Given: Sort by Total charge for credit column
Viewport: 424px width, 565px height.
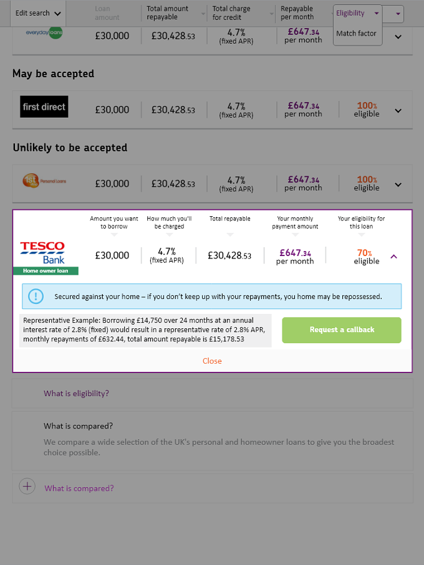Looking at the screenshot, I should pyautogui.click(x=243, y=13).
